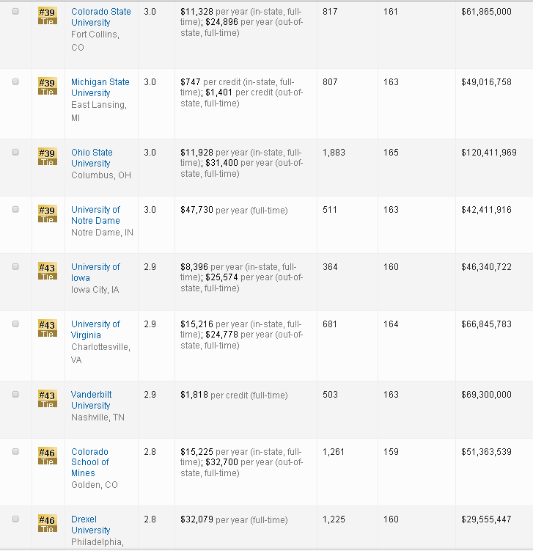Mark the University of Iowa checkbox
Viewport: 533px width, 551px height.
click(15, 267)
